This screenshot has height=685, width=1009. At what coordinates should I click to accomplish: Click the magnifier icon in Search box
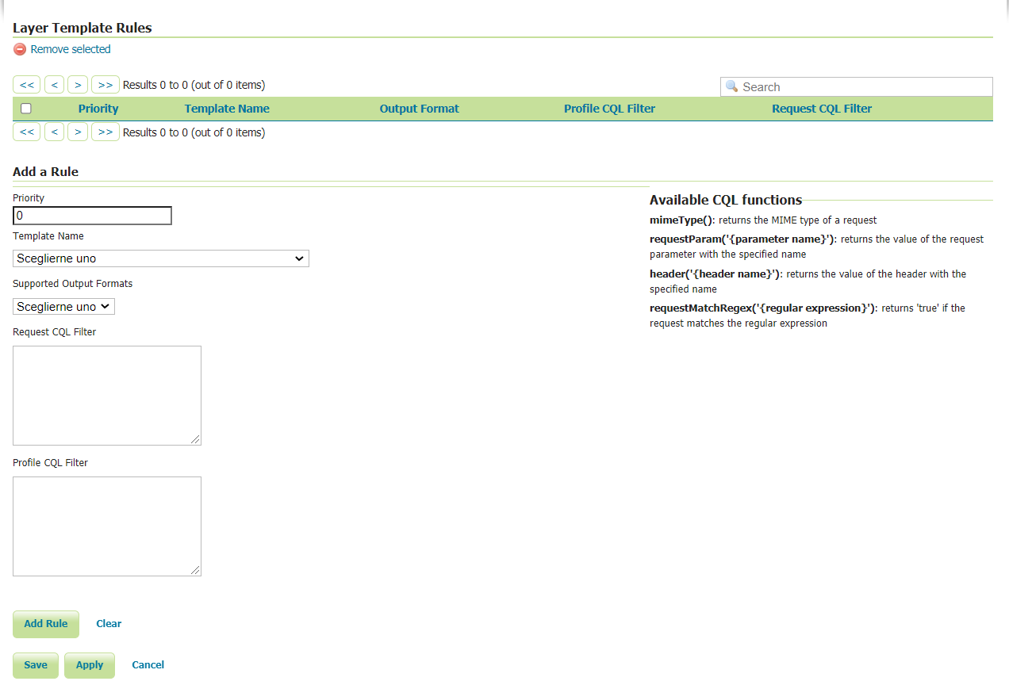[731, 86]
